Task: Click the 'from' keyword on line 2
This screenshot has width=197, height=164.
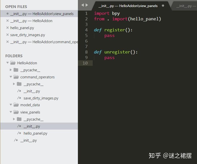Action: coord(99,19)
